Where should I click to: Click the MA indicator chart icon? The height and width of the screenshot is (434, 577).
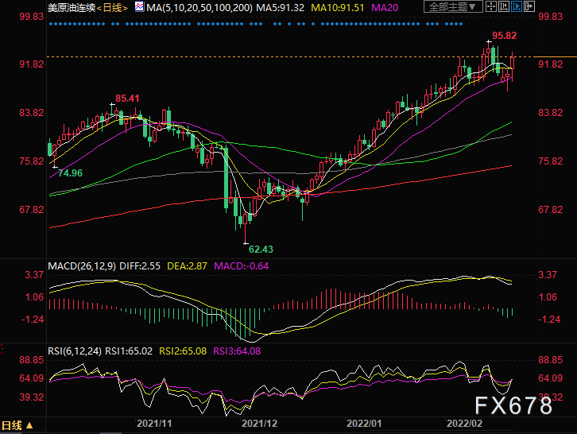click(139, 6)
